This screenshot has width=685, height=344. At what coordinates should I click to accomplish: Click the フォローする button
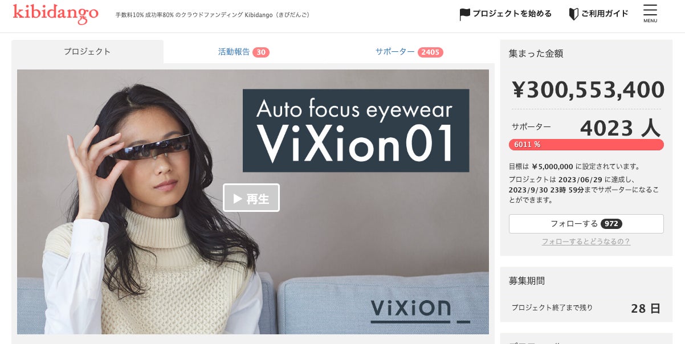tap(586, 224)
